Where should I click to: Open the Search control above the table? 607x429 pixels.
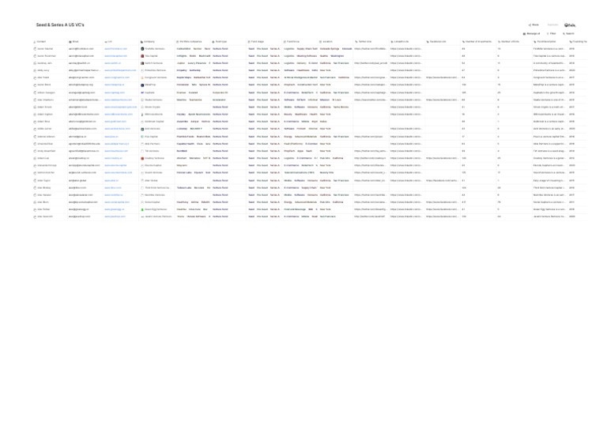(x=569, y=34)
